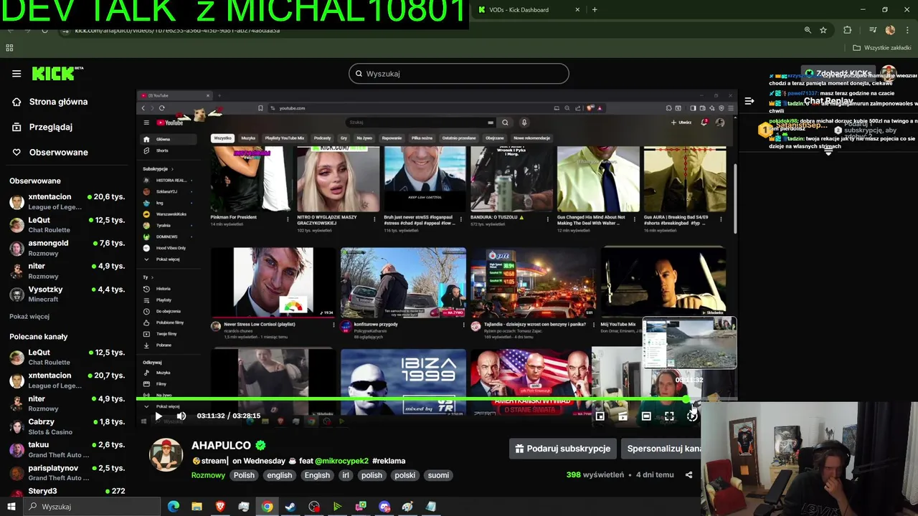Open Chrome zoom indicator icon
Image resolution: width=918 pixels, height=516 pixels.
(x=808, y=30)
